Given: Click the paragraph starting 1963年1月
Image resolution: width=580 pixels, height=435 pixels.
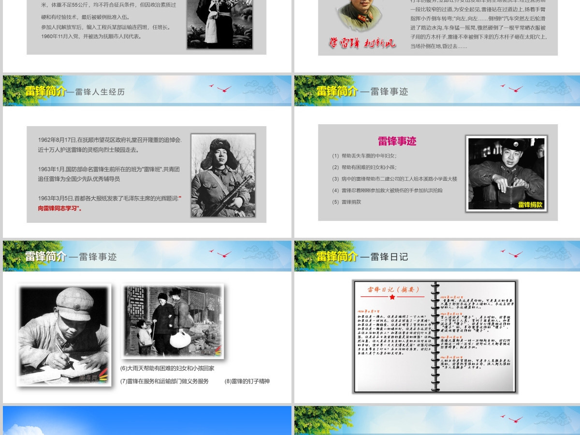Looking at the screenshot, I should [109, 174].
